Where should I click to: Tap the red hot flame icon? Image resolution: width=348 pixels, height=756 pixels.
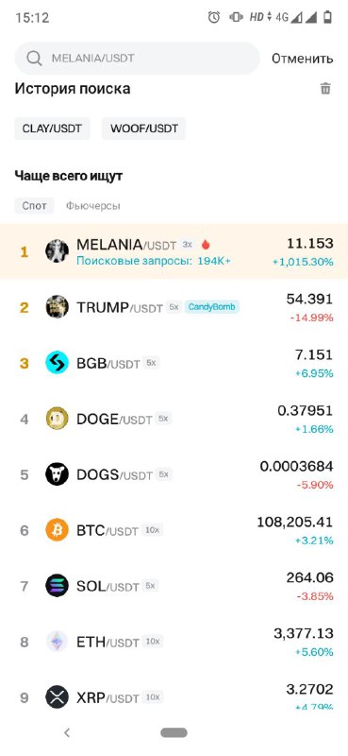(206, 245)
